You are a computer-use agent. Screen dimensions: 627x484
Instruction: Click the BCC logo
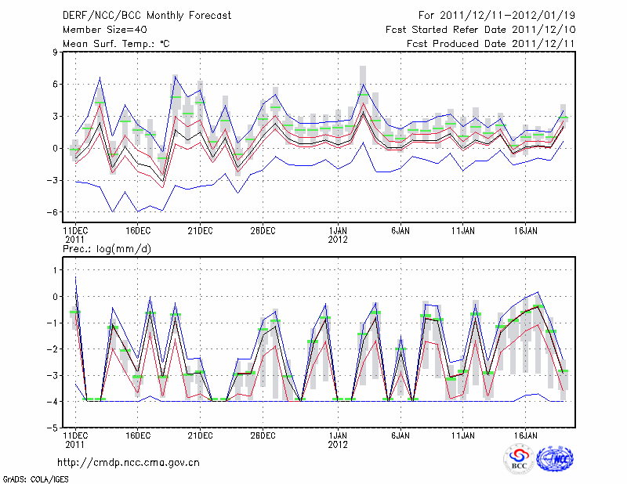(x=519, y=460)
